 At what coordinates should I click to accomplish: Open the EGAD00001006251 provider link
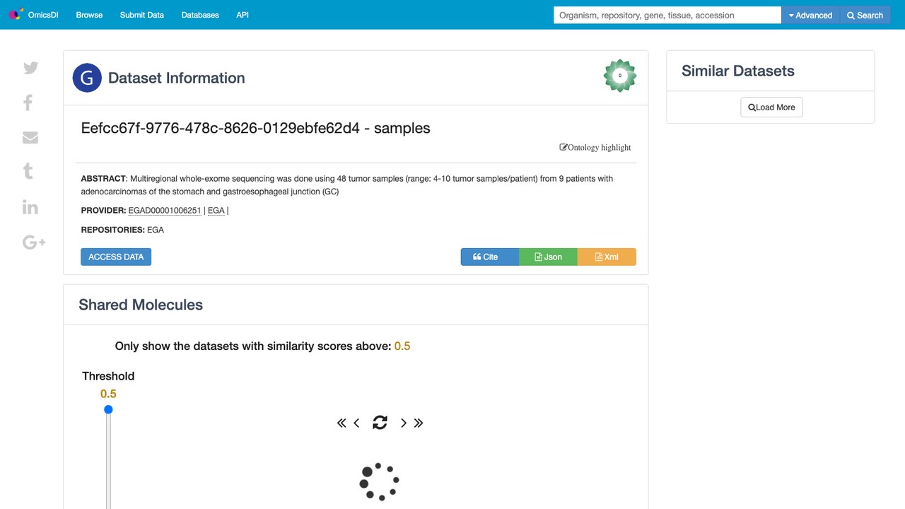(x=165, y=211)
